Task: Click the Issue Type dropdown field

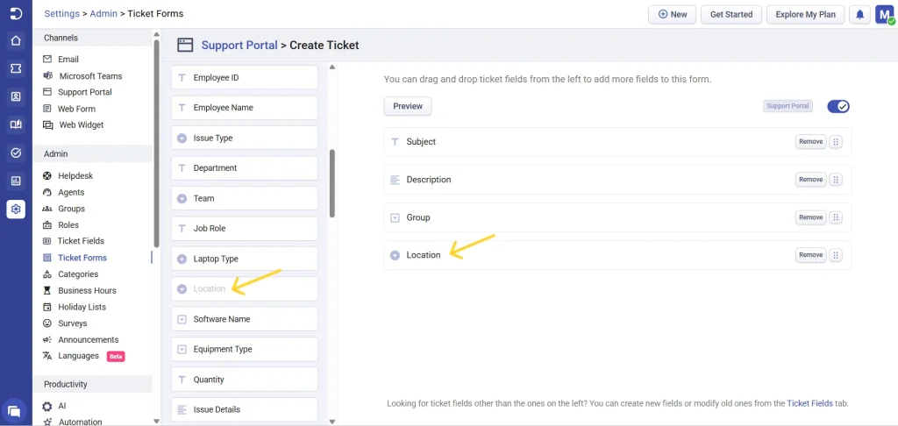Action: (244, 138)
